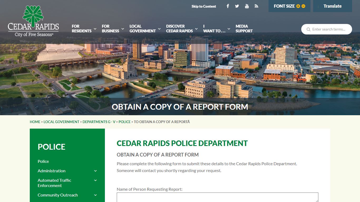Open Media Support menu item
This screenshot has width=360, height=202.
click(244, 29)
